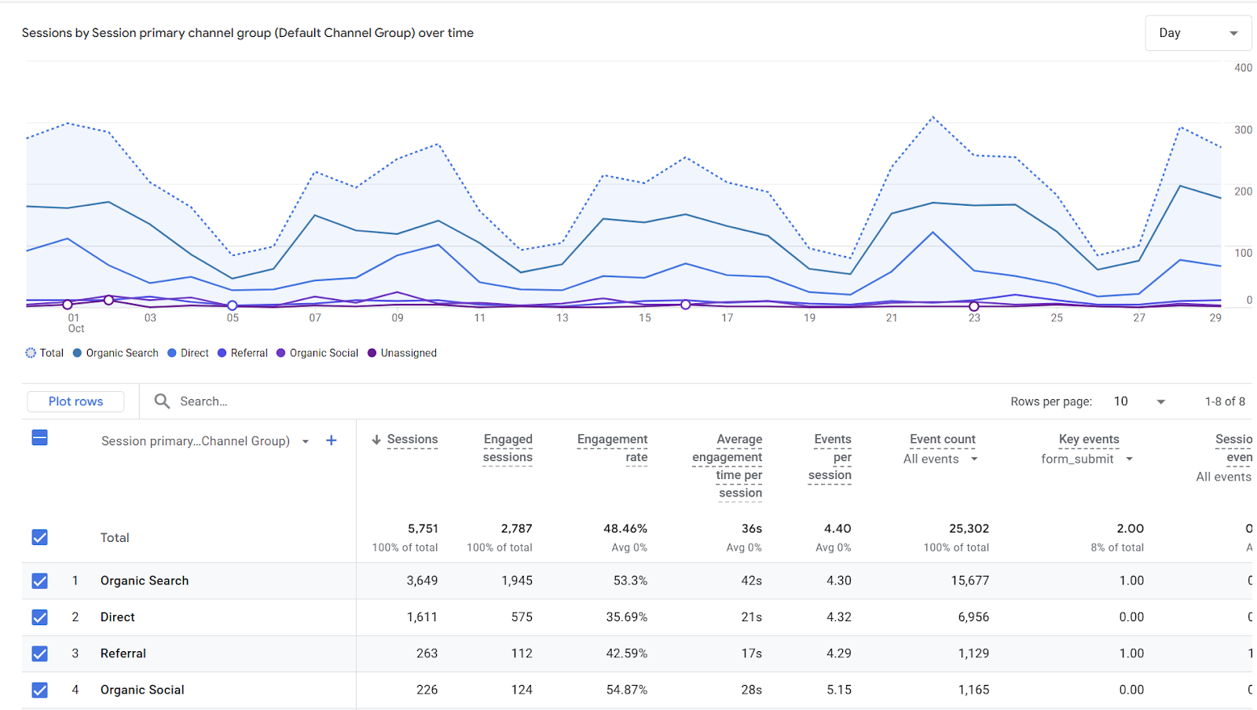Click the Direct event count 6,956
Viewport: 1257px width, 710px height.
tap(973, 617)
